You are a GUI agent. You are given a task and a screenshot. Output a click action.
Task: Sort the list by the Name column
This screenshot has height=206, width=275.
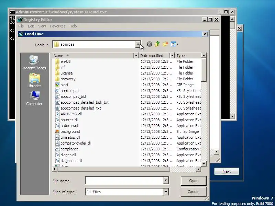point(93,56)
